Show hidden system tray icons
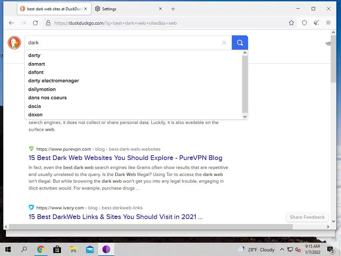 (x=282, y=249)
